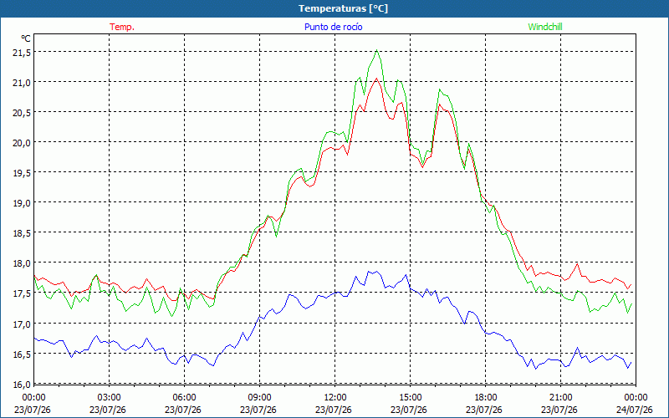Click the "18,0" y-axis value
Viewport: 669px width, 418px height.
tap(23, 263)
